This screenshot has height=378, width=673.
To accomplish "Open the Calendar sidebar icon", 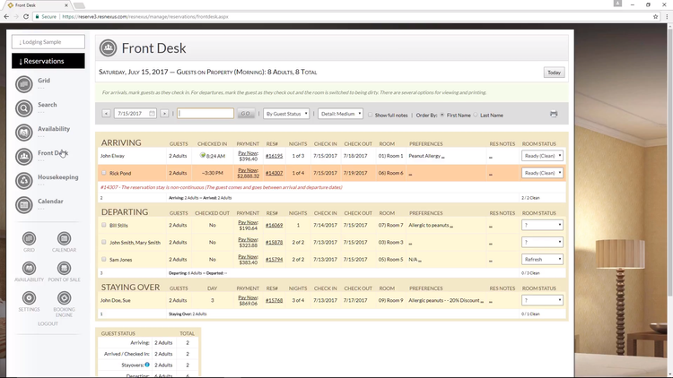I will coord(24,205).
